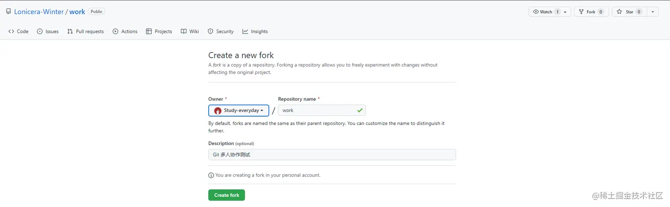Click the Wiki book icon
The image size is (670, 207).
tap(183, 31)
